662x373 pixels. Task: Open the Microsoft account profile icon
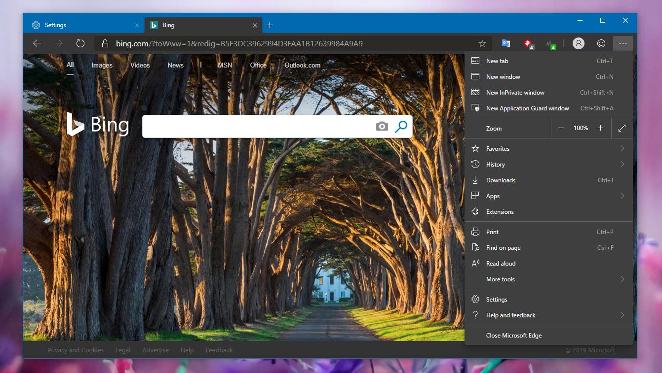tap(578, 43)
